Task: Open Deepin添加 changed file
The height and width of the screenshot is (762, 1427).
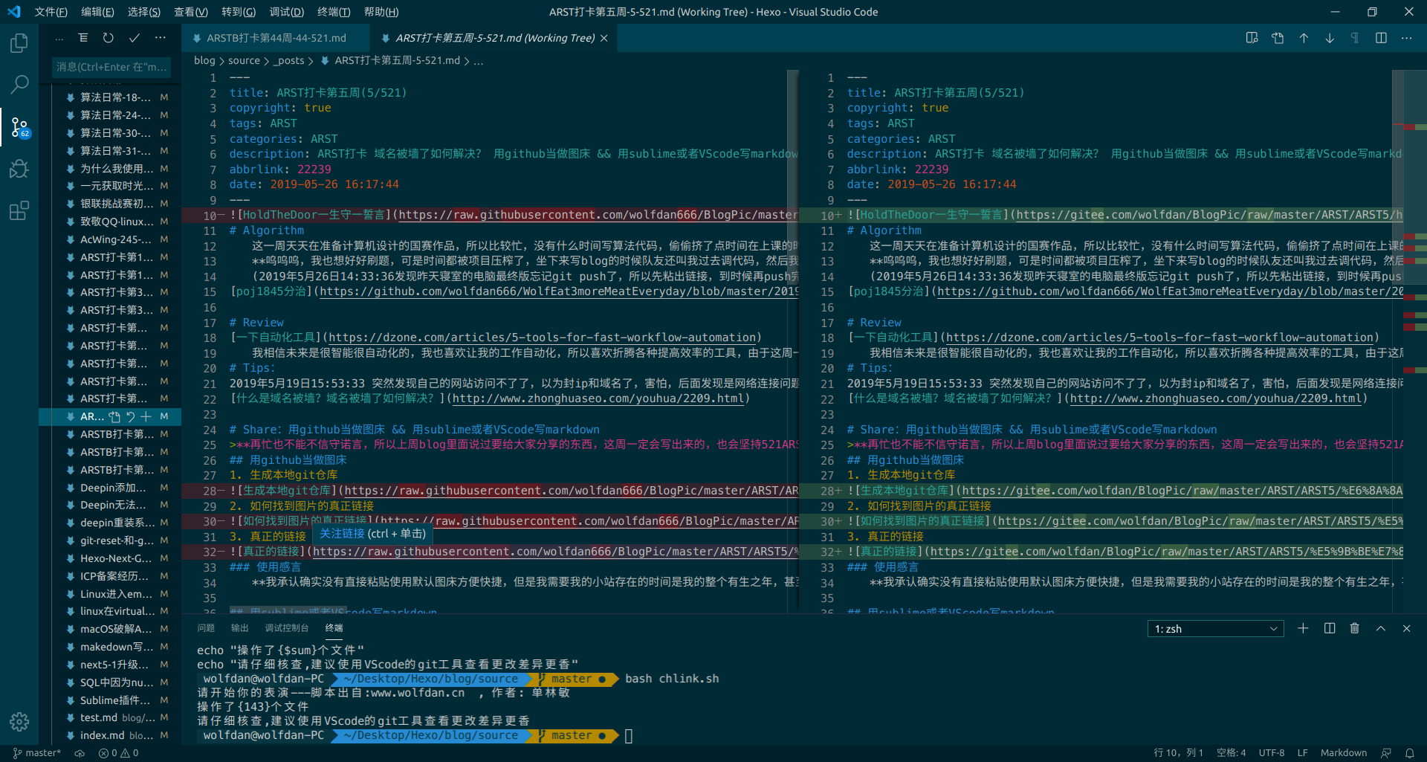Action: click(110, 488)
